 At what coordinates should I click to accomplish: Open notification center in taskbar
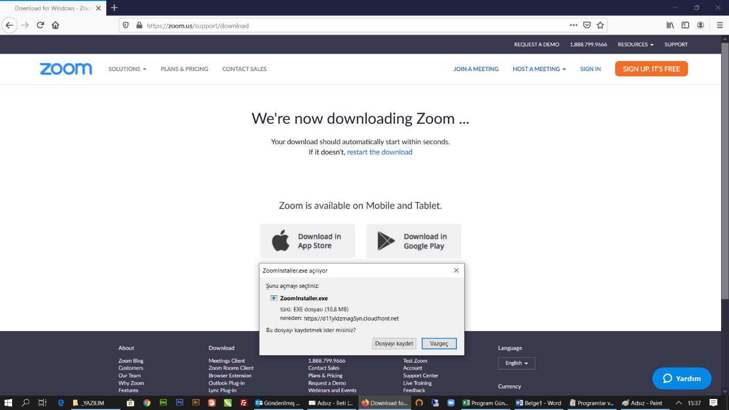click(714, 403)
